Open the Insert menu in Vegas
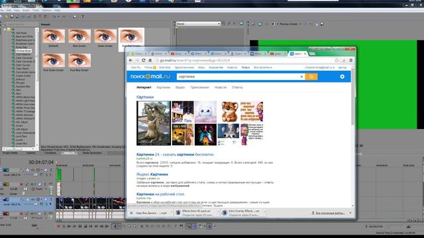 coord(26,11)
